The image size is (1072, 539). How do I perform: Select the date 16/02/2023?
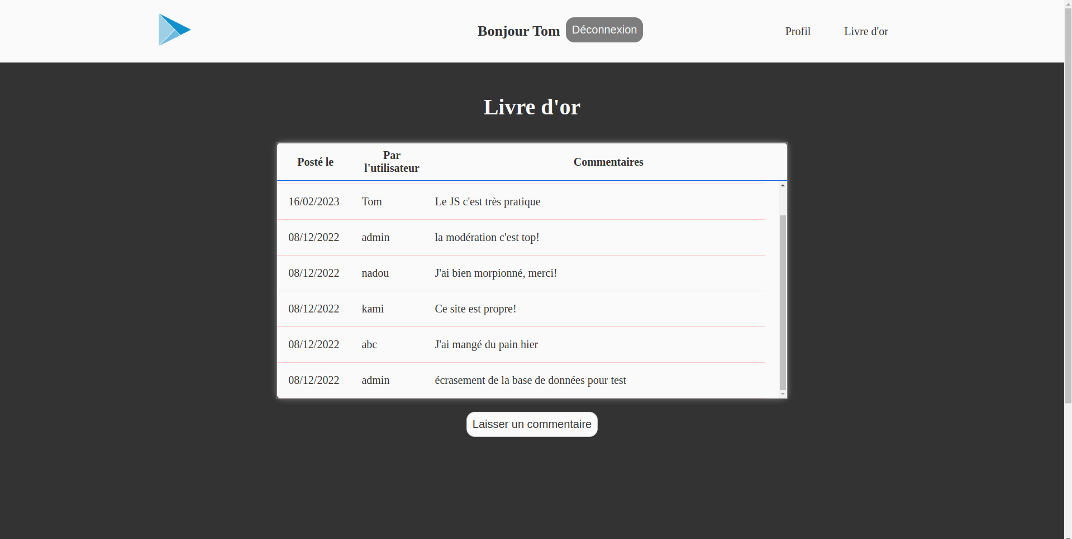[x=314, y=201]
